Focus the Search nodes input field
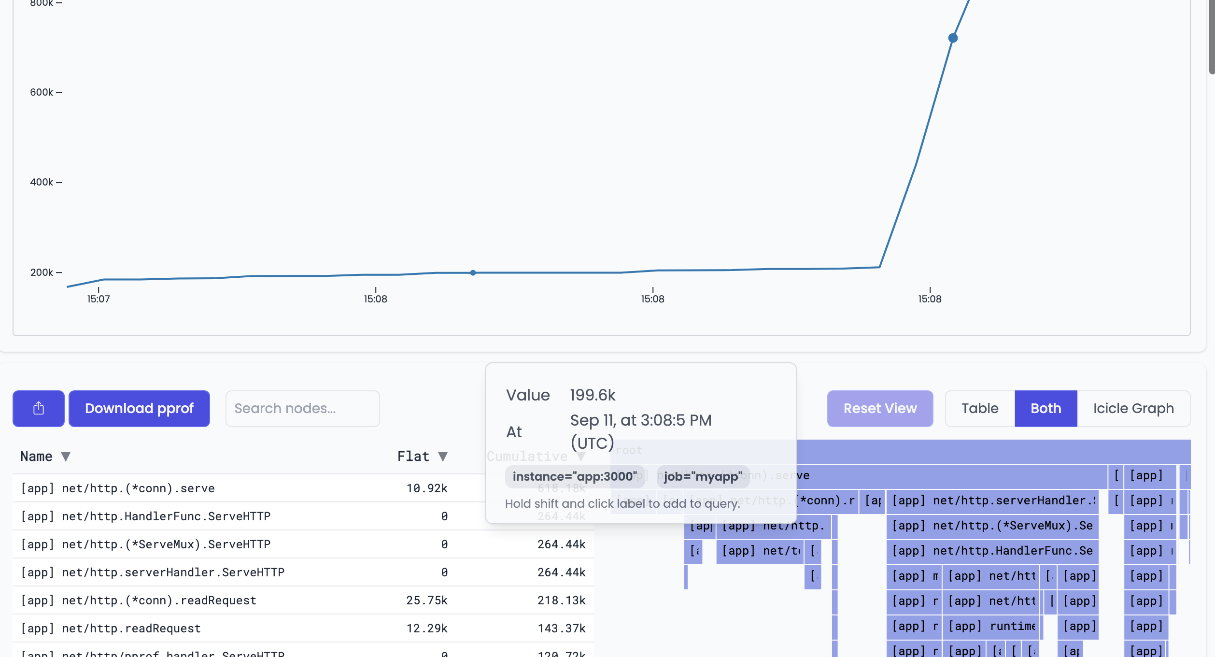Image resolution: width=1215 pixels, height=657 pixels. [303, 408]
